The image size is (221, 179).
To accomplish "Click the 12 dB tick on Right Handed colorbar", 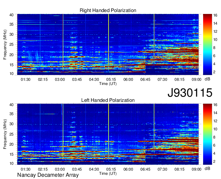I will (x=215, y=31).
